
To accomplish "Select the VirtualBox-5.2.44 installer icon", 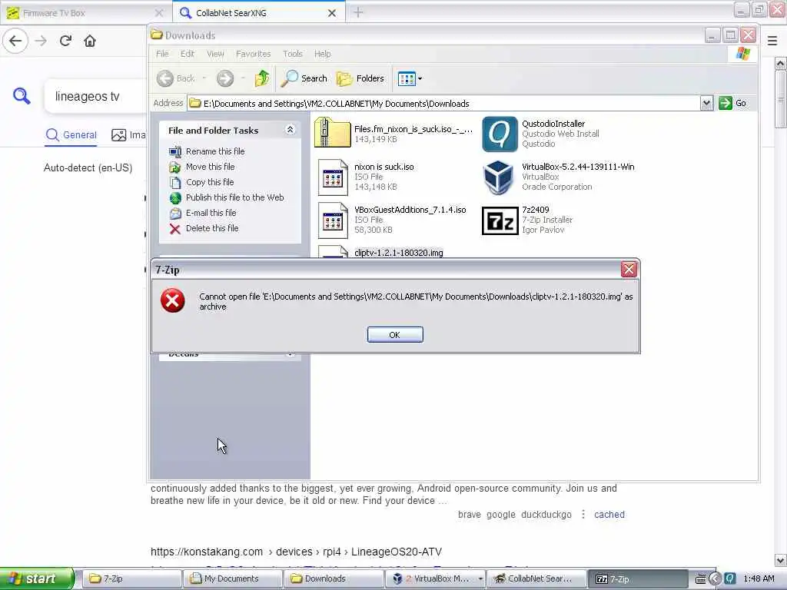I will point(498,177).
